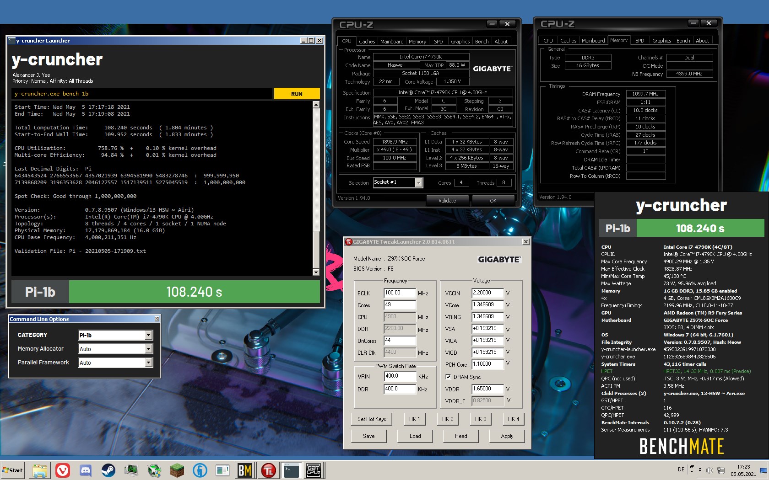Launch Minecraft from the taskbar

tap(177, 470)
